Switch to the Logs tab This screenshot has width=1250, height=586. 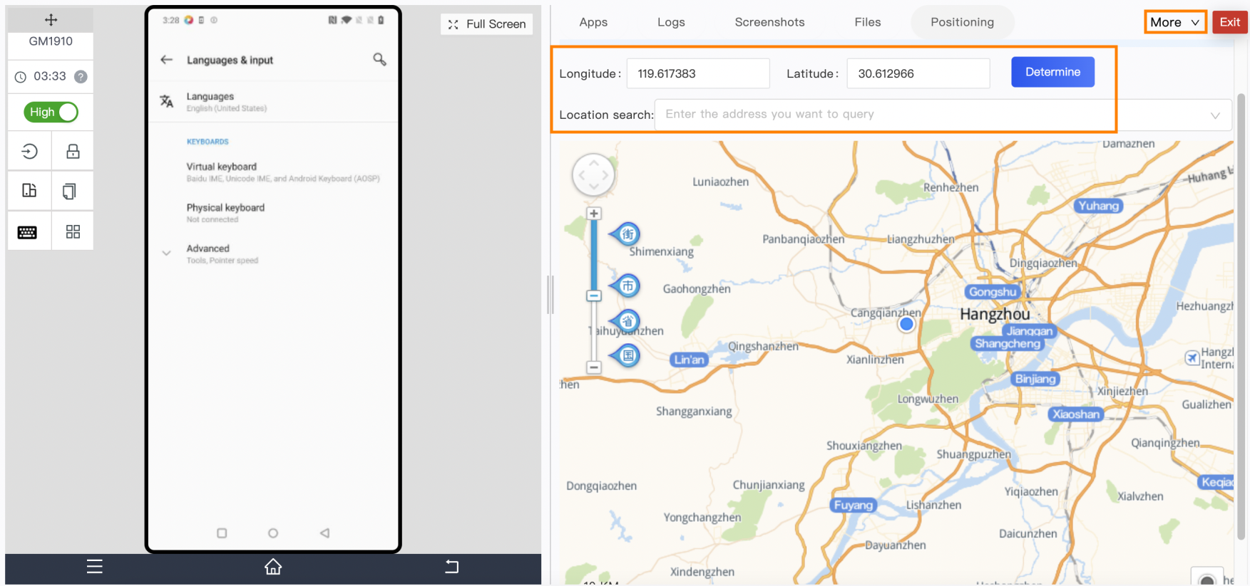(x=671, y=22)
